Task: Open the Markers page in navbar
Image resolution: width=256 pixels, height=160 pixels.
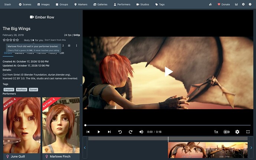Action: pos(81,4)
